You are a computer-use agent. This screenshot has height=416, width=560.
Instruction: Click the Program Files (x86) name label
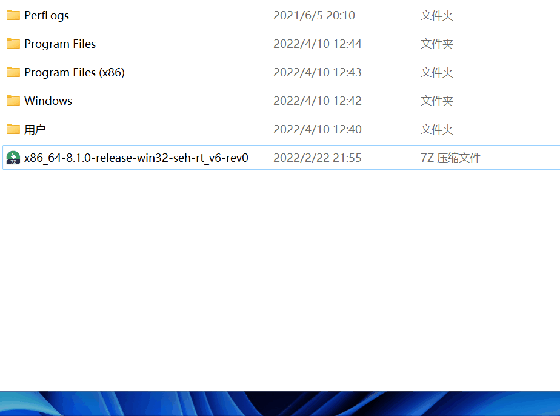click(x=75, y=73)
